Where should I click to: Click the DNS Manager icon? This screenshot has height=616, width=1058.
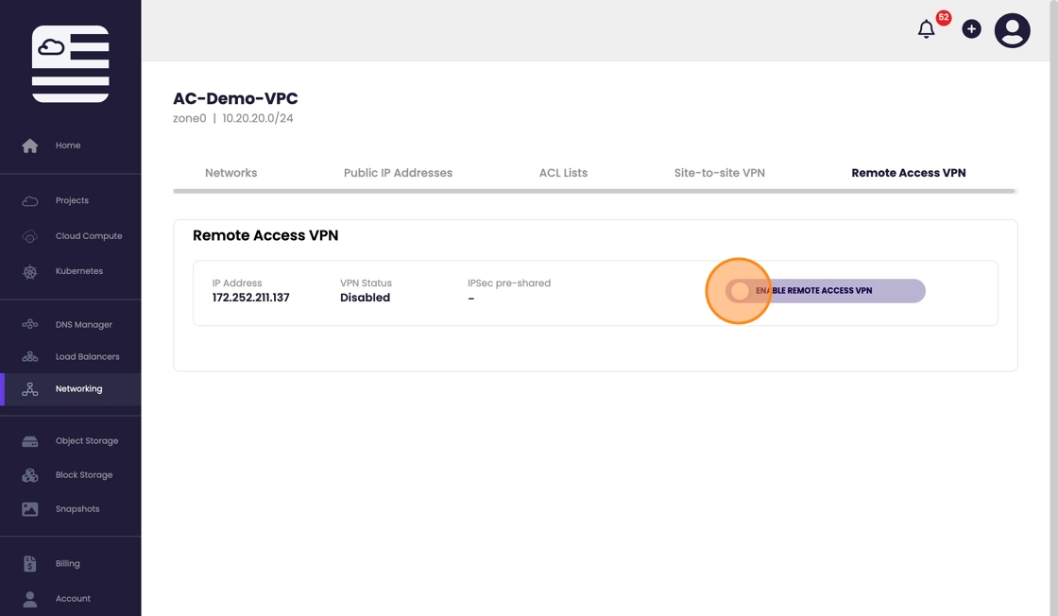pyautogui.click(x=30, y=325)
